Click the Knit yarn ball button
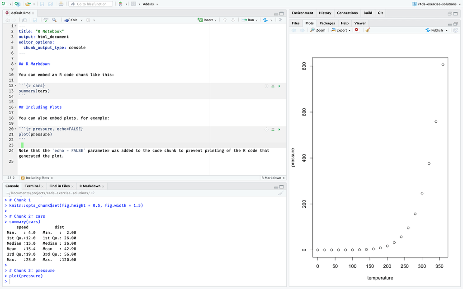Image resolution: width=463 pixels, height=289 pixels. [71, 20]
